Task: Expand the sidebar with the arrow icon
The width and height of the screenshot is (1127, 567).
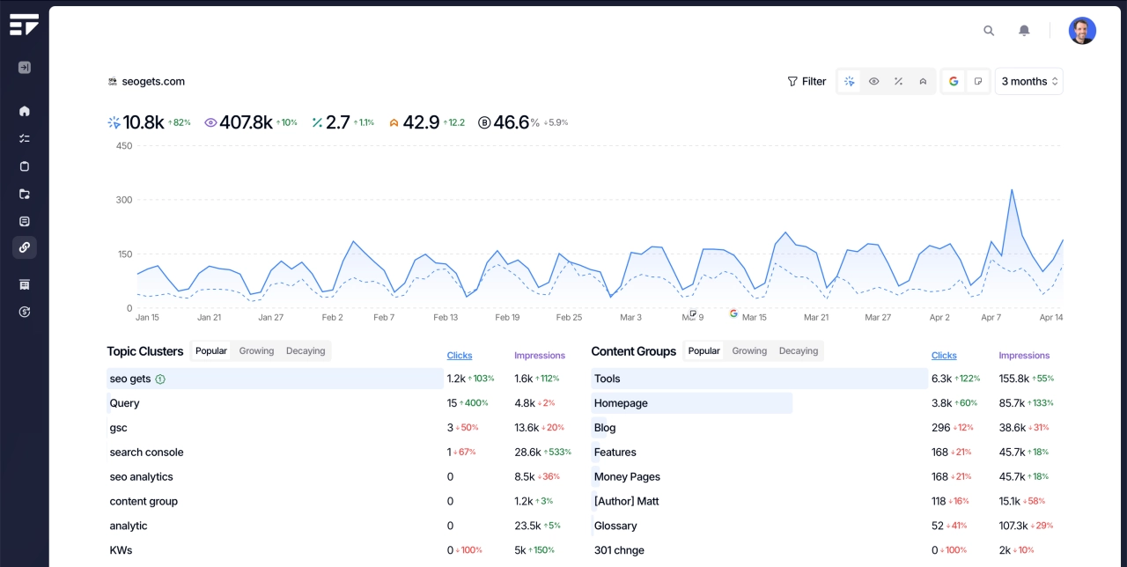Action: (25, 68)
